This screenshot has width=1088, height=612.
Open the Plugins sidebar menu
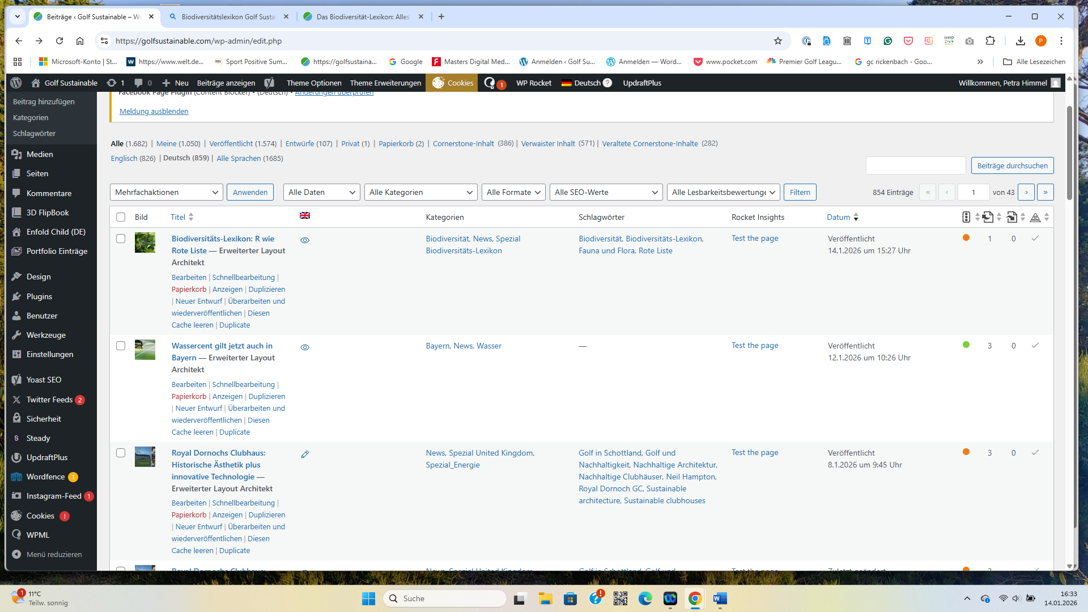pos(39,296)
